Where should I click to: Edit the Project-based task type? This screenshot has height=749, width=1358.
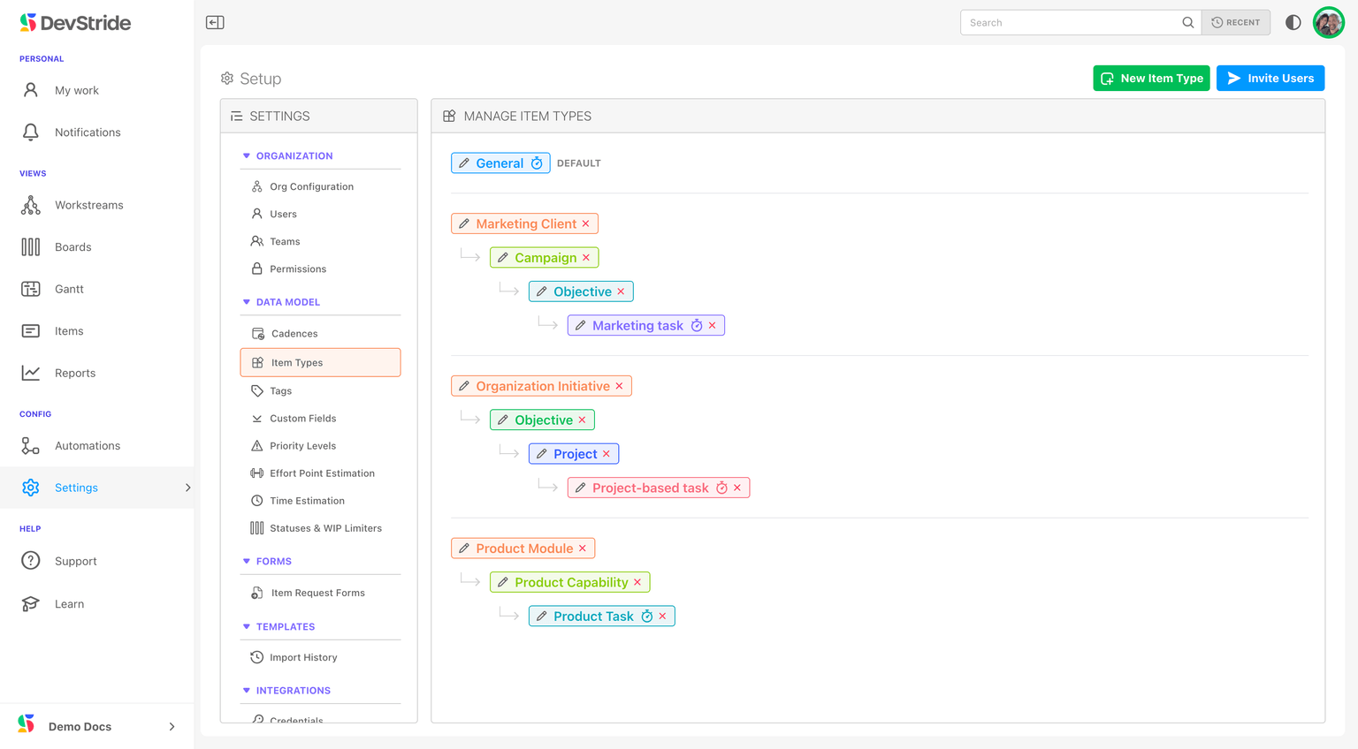[581, 488]
